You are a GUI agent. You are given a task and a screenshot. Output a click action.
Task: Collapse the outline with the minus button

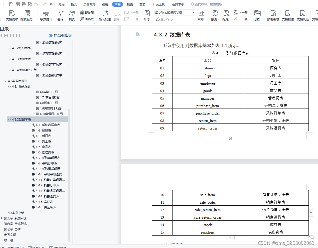(18, 35)
